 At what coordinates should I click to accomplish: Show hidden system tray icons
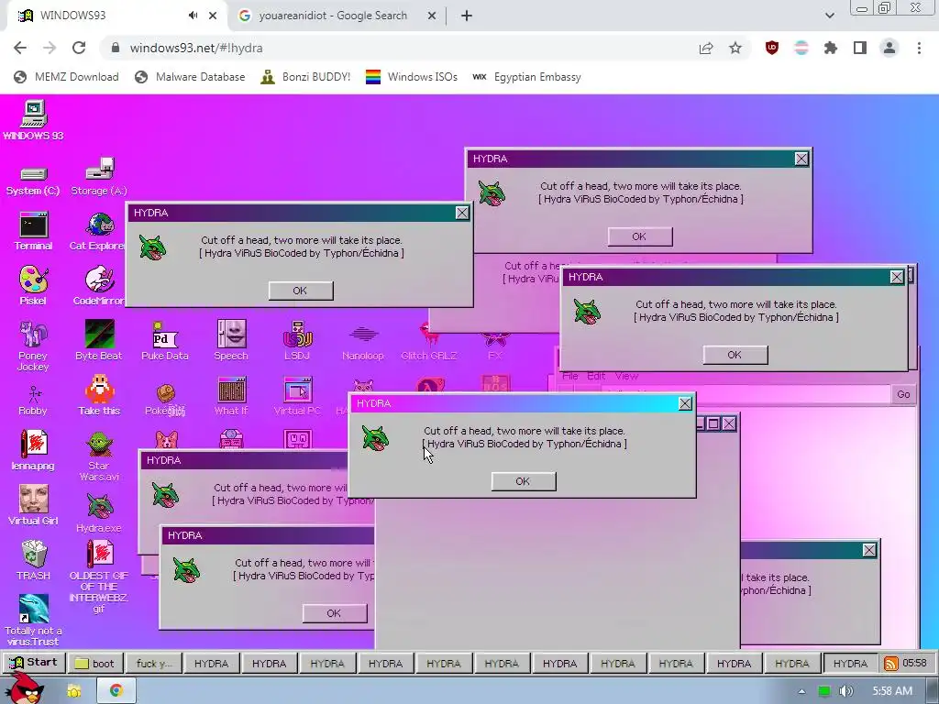coord(801,691)
